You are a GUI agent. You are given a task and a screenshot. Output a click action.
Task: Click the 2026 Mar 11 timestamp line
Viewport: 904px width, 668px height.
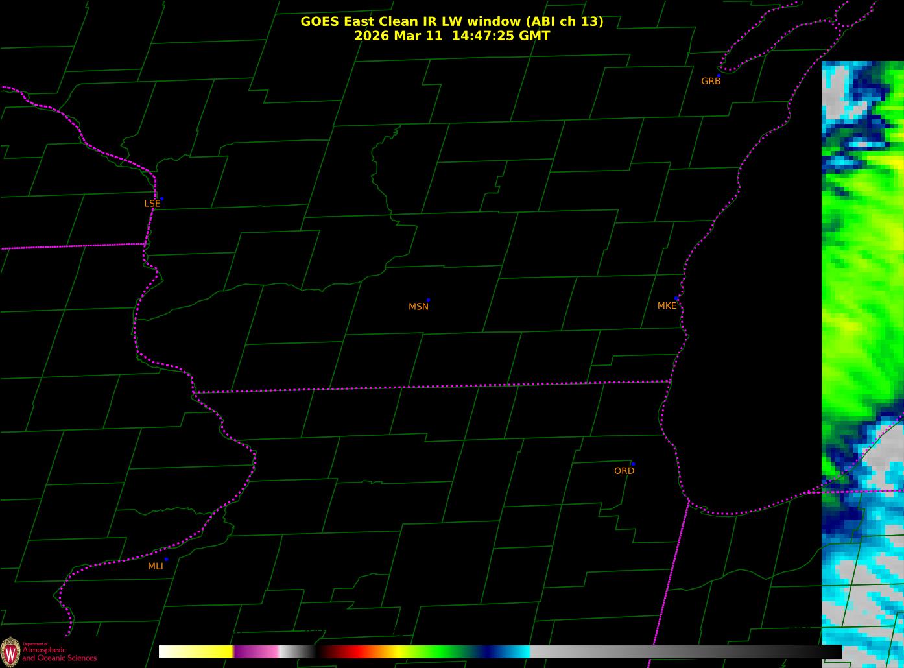click(452, 36)
